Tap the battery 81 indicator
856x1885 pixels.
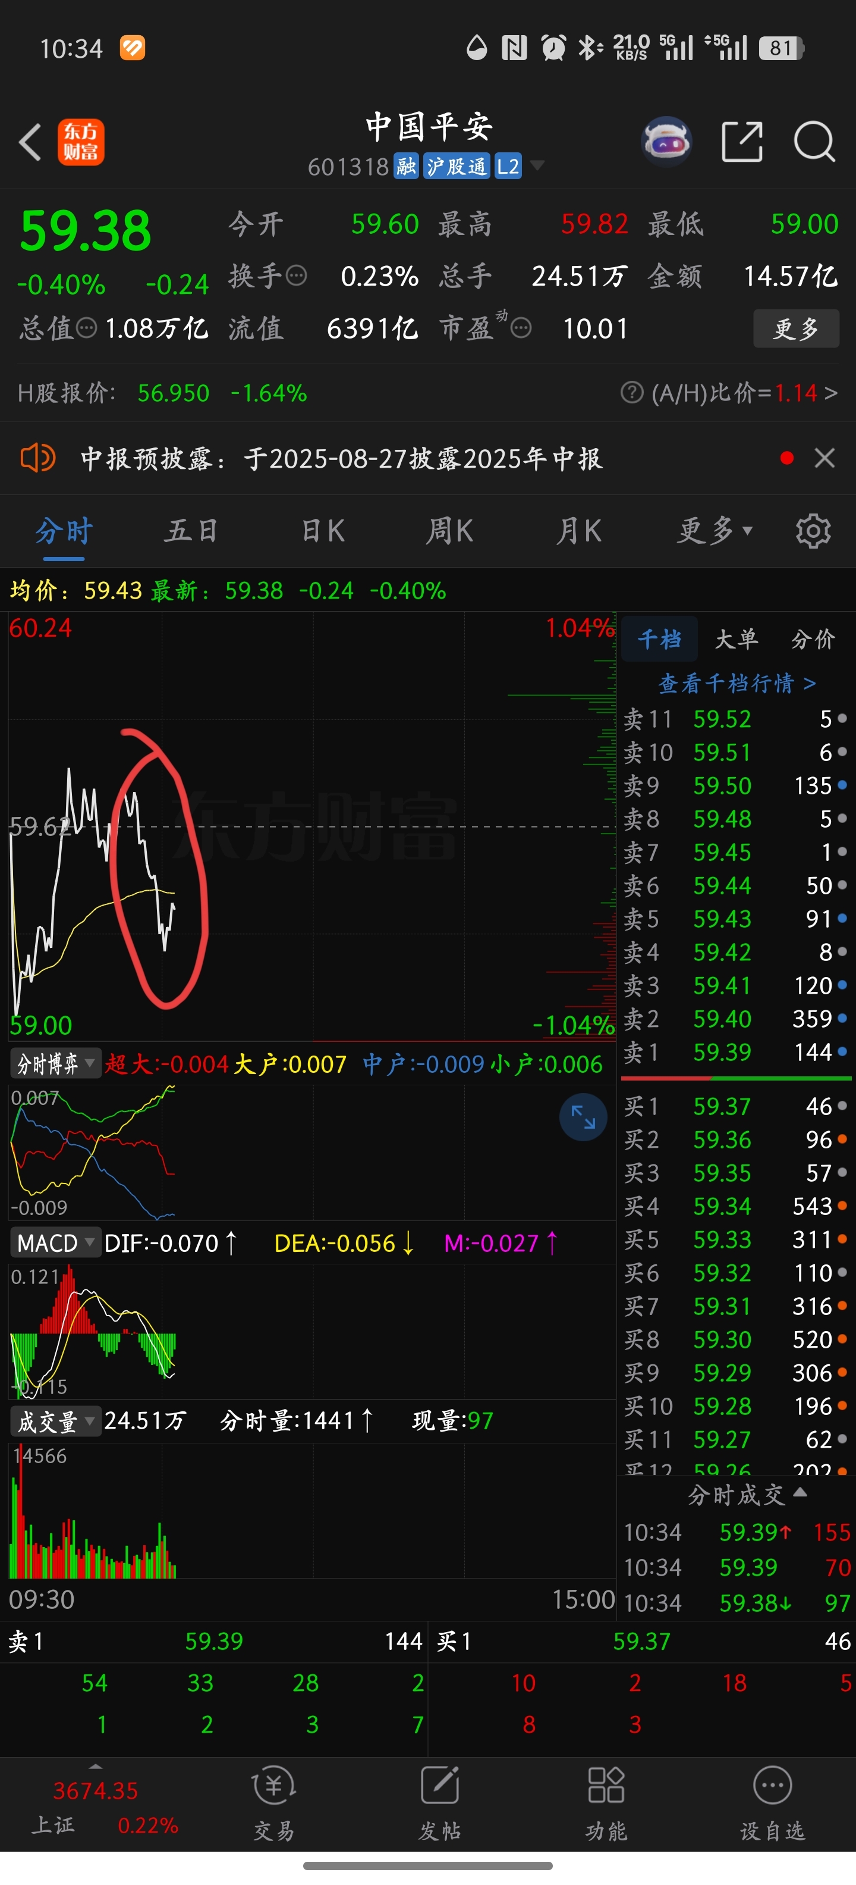[x=781, y=48]
